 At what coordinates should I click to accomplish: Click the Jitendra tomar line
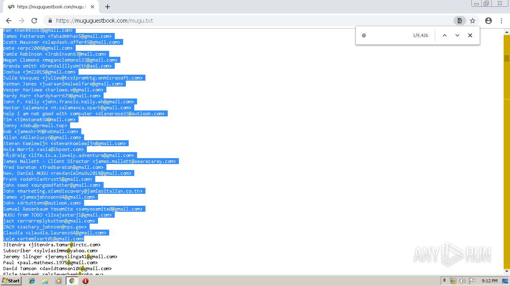click(x=52, y=245)
